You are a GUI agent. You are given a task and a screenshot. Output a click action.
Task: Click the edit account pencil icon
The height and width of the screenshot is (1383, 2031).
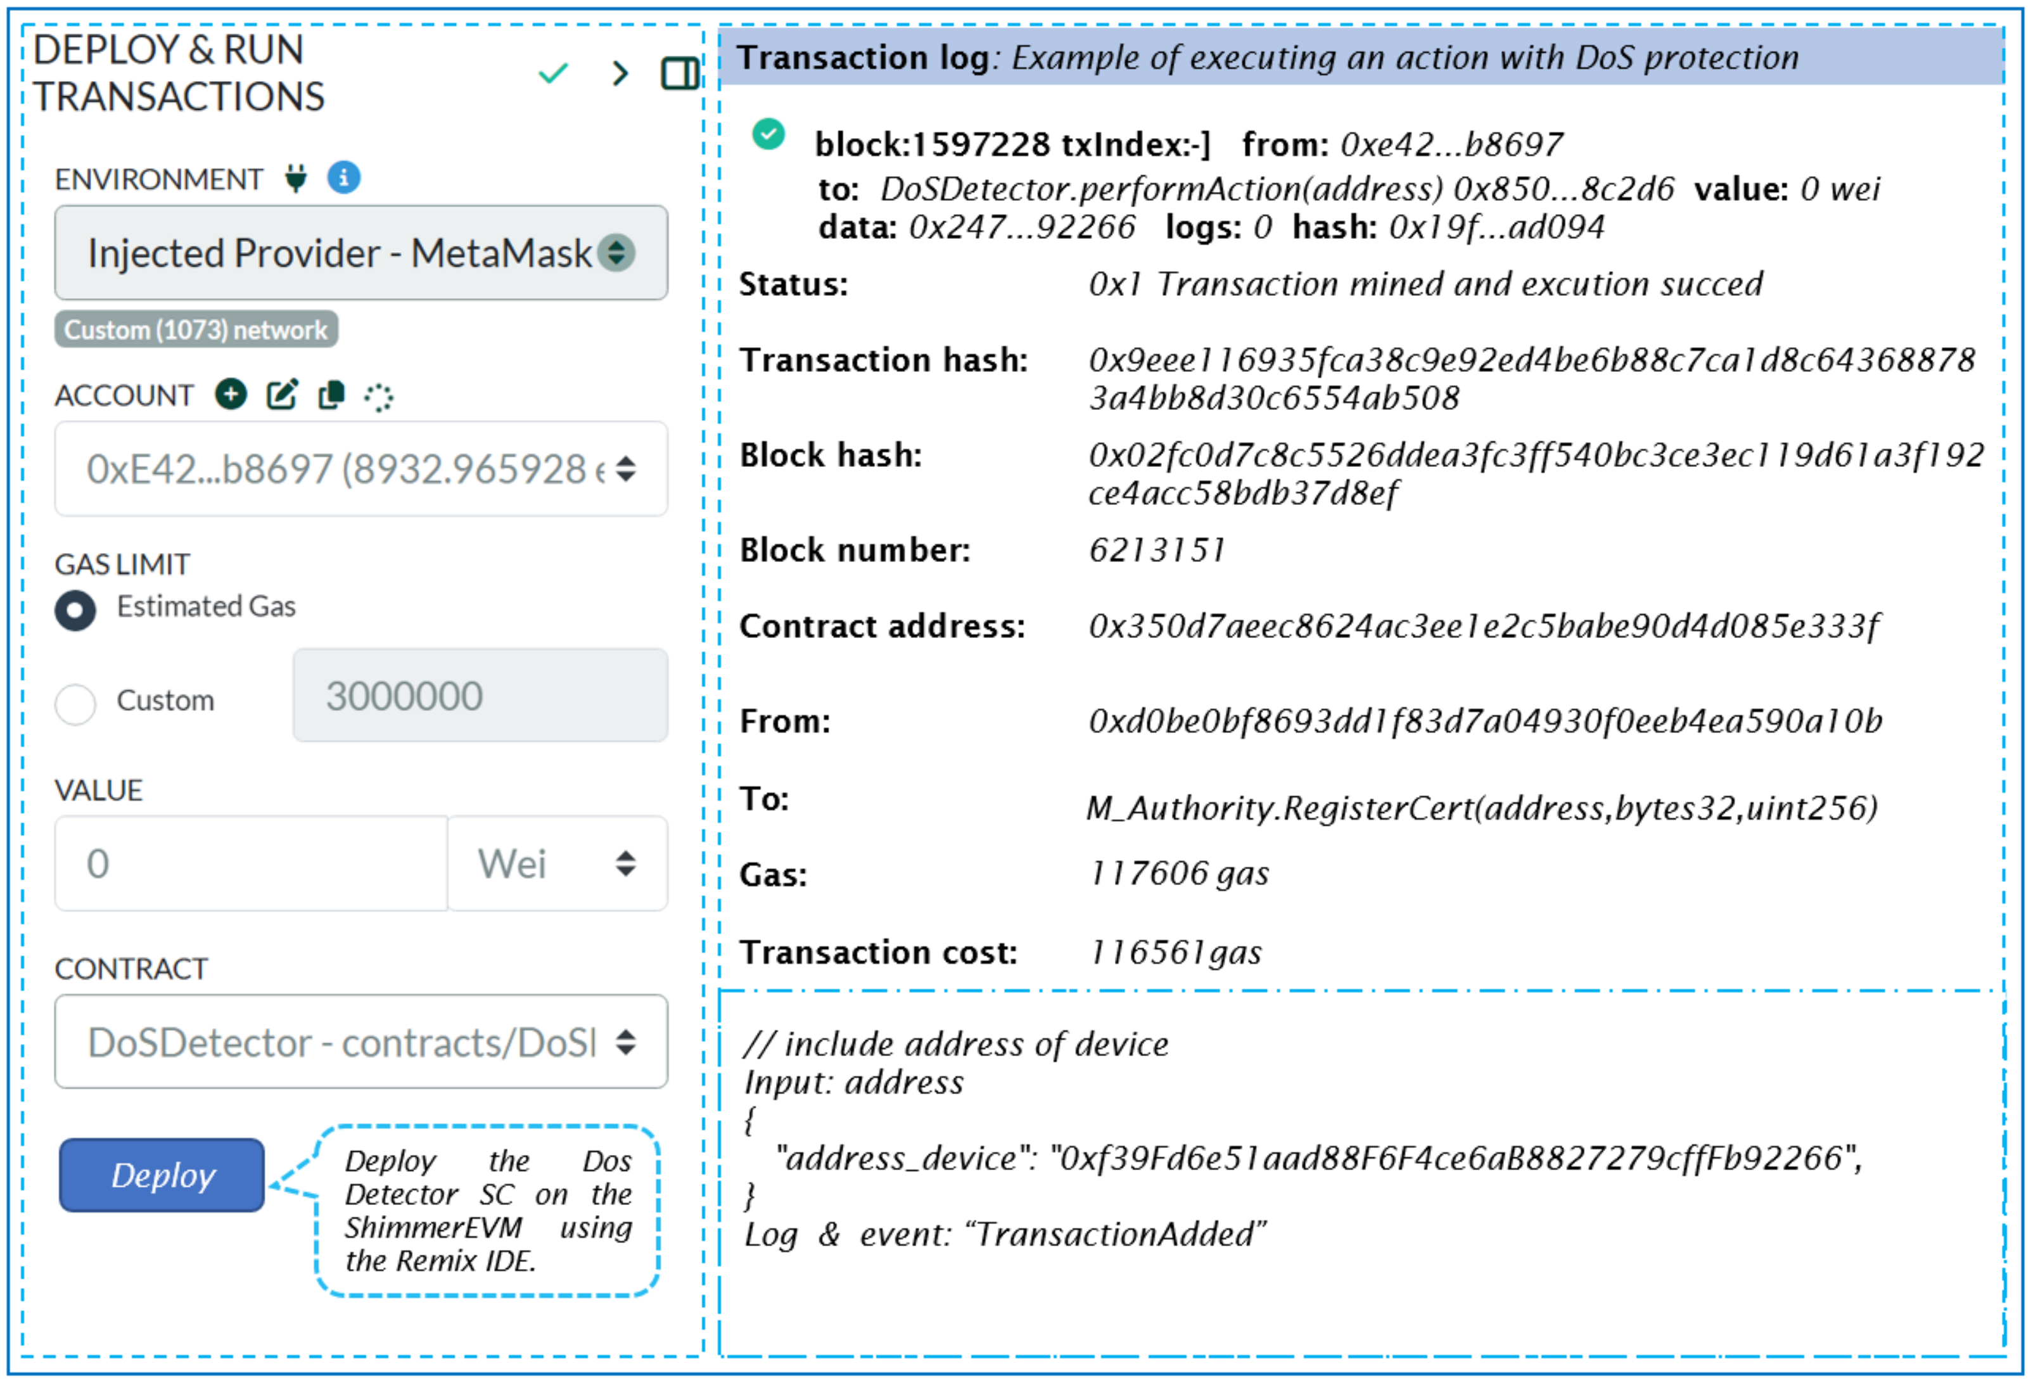point(281,394)
